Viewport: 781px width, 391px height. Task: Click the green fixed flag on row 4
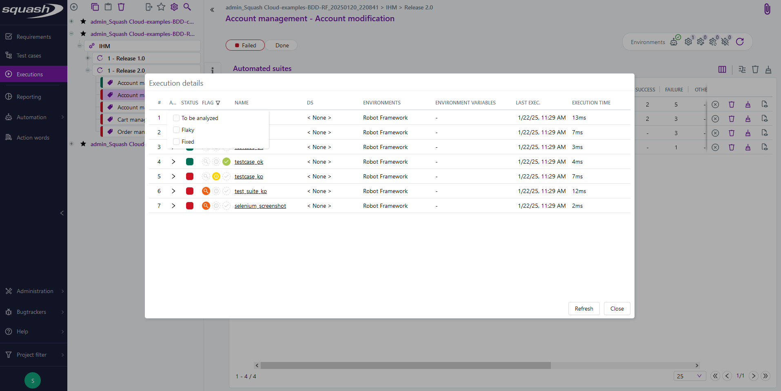point(226,162)
